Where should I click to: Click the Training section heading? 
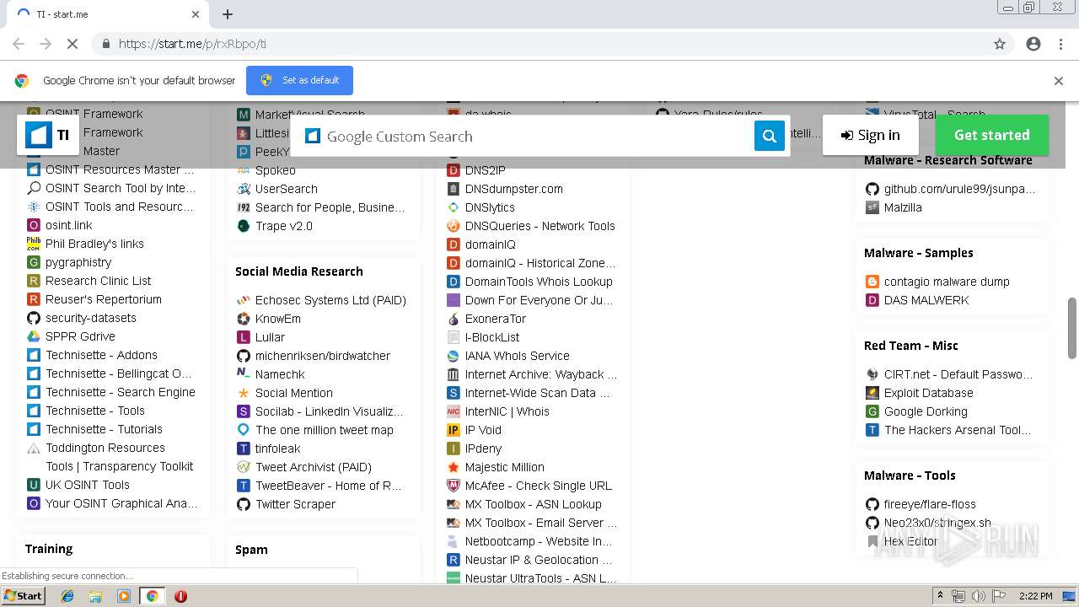pyautogui.click(x=49, y=549)
